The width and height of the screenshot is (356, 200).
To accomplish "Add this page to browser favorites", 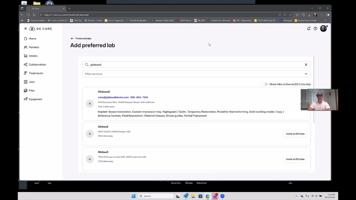I will point(290,15).
